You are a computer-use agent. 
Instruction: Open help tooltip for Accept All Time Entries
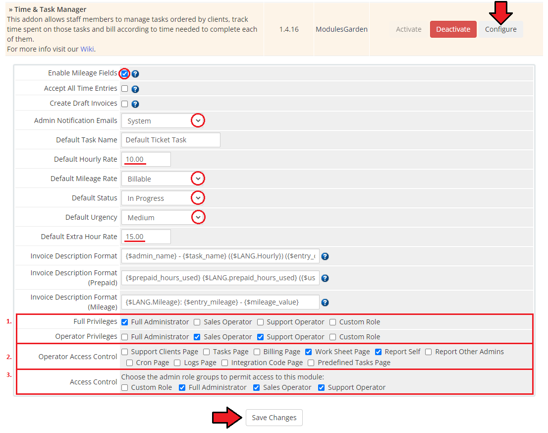pos(135,89)
